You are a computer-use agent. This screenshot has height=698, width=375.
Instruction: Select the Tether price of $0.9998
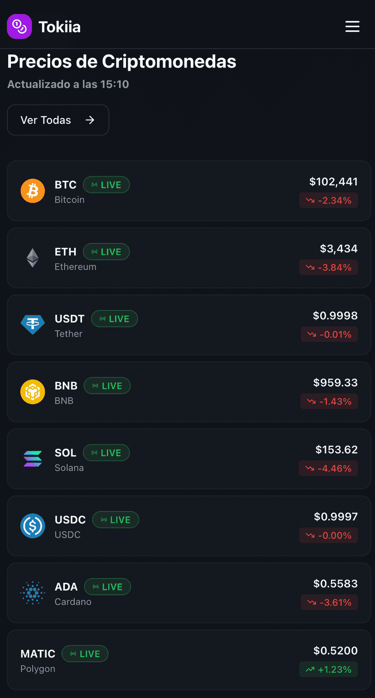(335, 316)
